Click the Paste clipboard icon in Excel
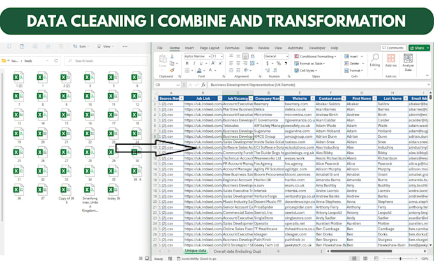434x261 pixels. 163,59
